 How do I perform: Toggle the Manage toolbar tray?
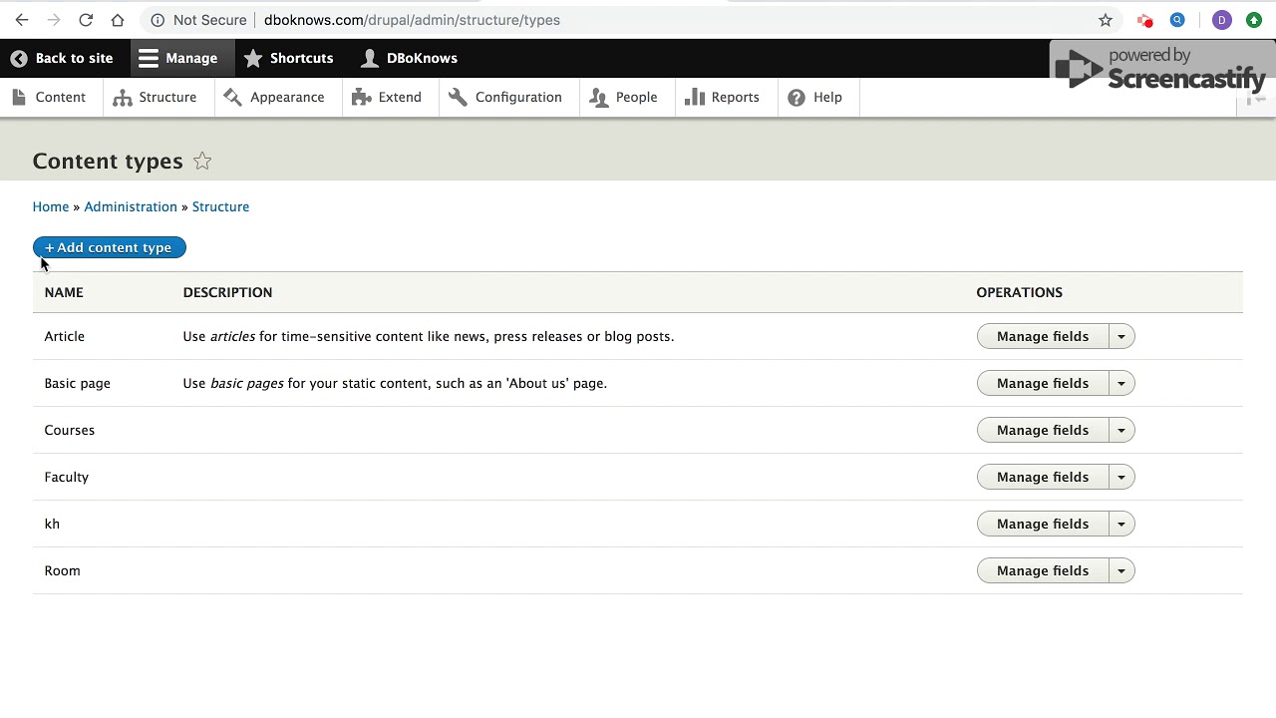tap(178, 58)
